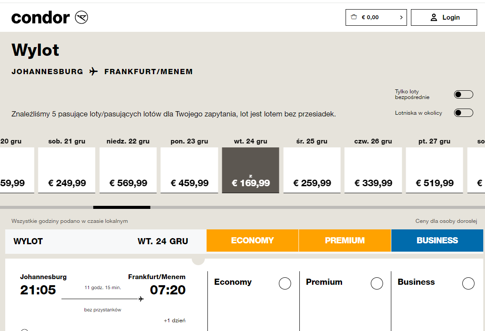485x331 pixels.
Task: Click the date carousel scrollbar thumb
Action: [x=122, y=208]
